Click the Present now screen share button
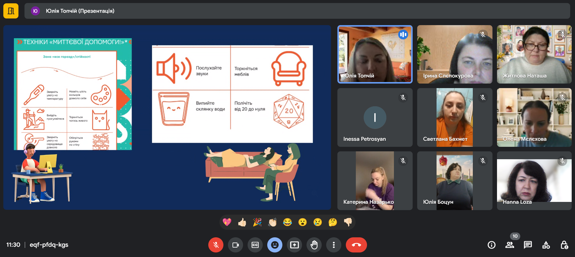The height and width of the screenshot is (257, 575). (294, 245)
